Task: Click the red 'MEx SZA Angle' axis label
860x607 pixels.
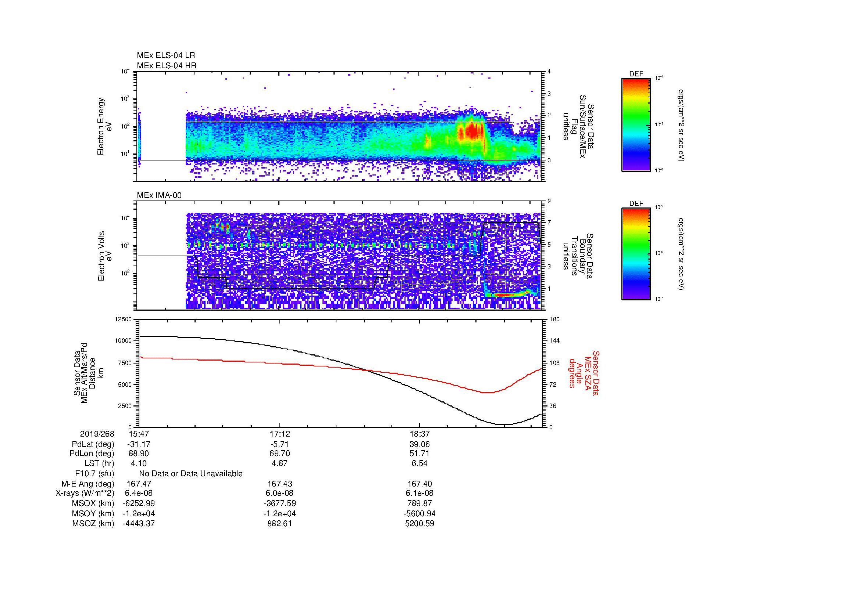Action: [584, 373]
